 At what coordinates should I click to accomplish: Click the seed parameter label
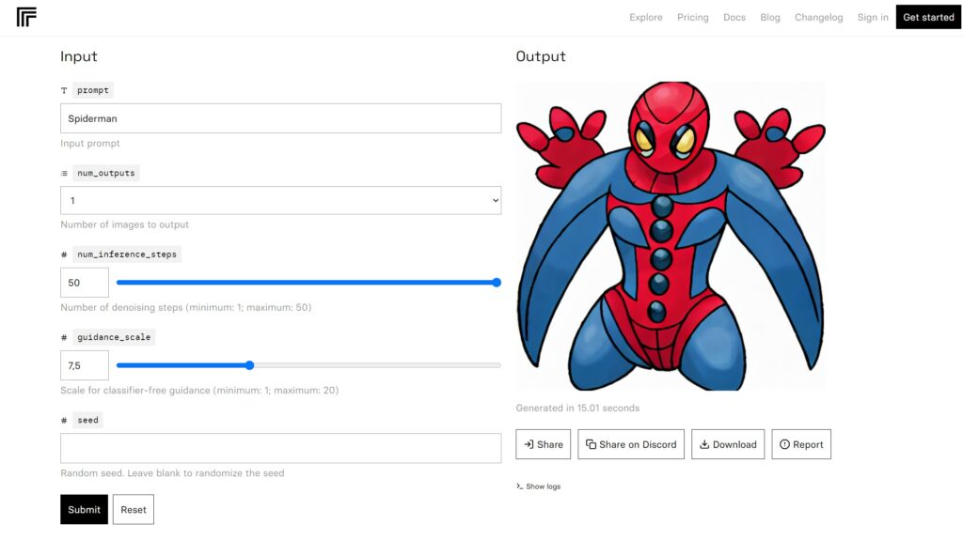(x=87, y=420)
